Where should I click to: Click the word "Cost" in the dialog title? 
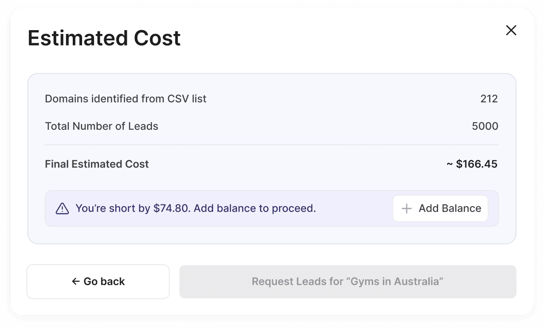pos(157,38)
